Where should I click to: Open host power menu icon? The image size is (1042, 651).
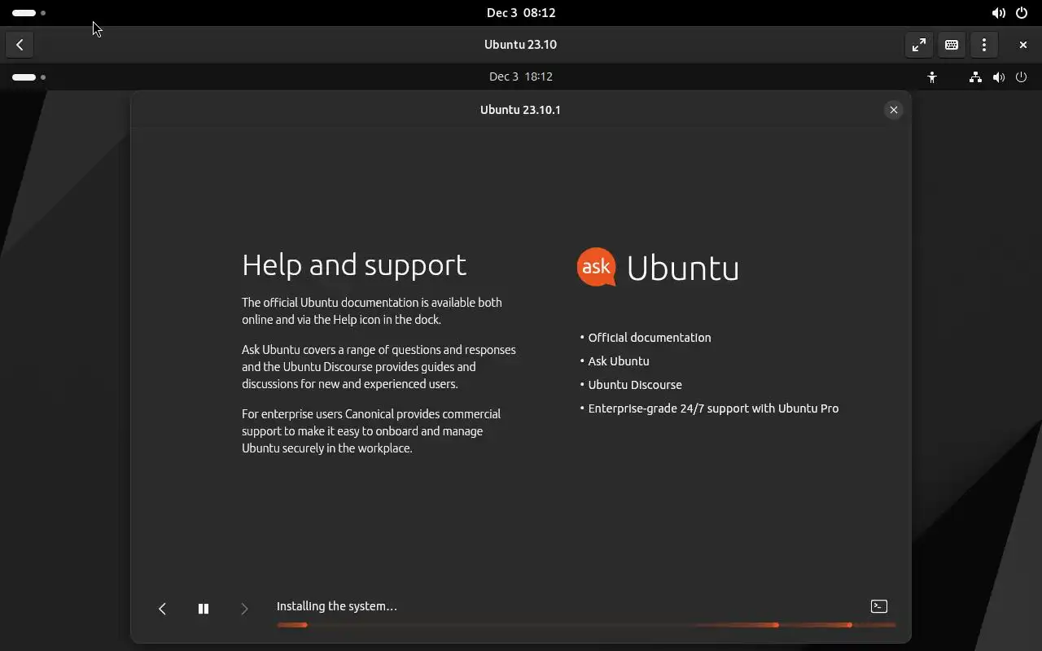point(1022,13)
